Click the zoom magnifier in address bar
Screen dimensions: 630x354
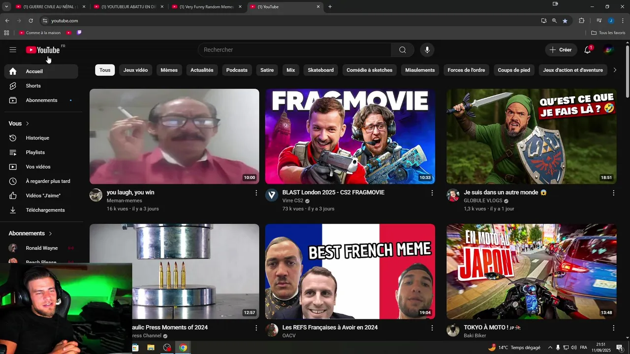point(554,21)
